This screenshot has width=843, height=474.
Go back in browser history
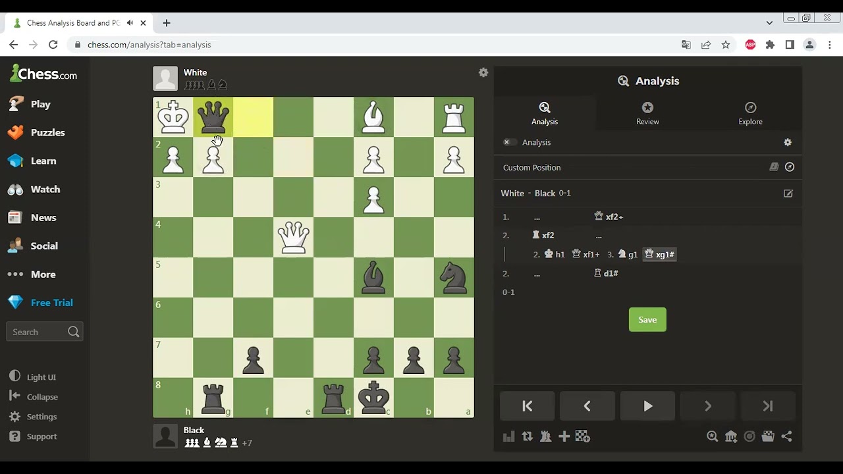[x=13, y=45]
